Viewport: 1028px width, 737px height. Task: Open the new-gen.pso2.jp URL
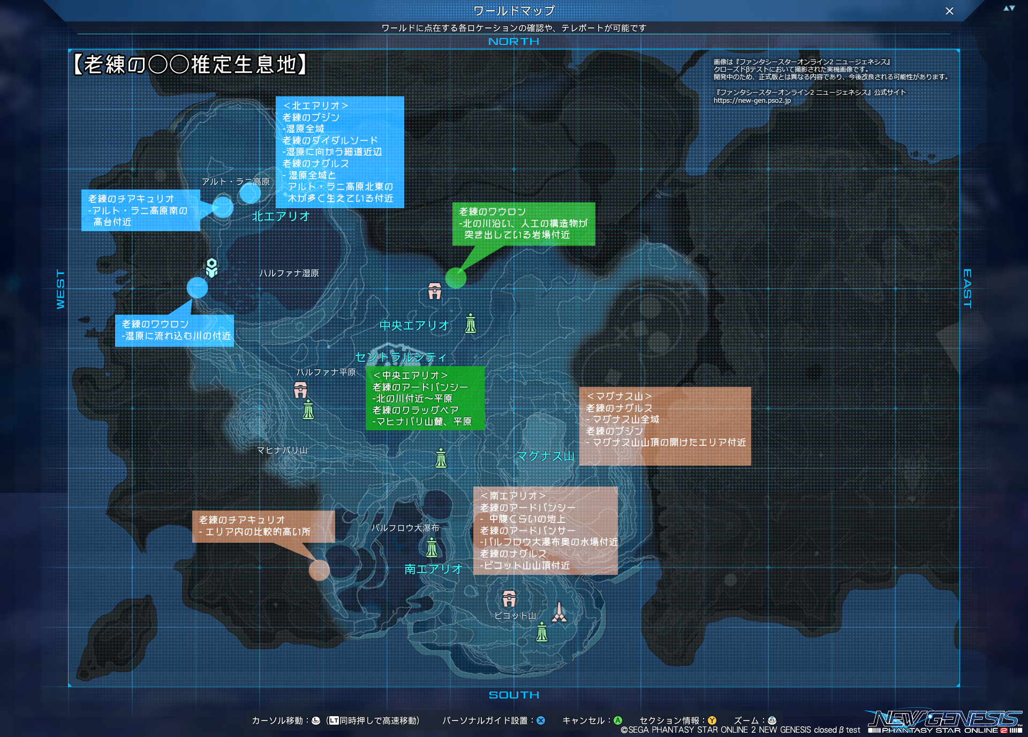pos(752,101)
